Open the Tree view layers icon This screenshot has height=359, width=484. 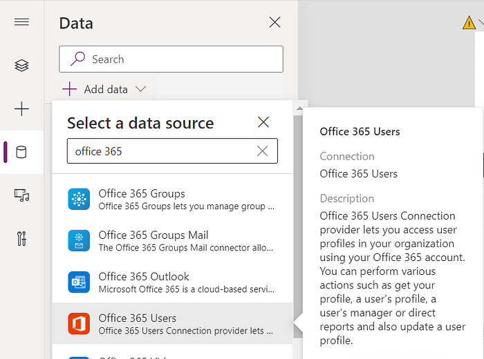(x=21, y=66)
